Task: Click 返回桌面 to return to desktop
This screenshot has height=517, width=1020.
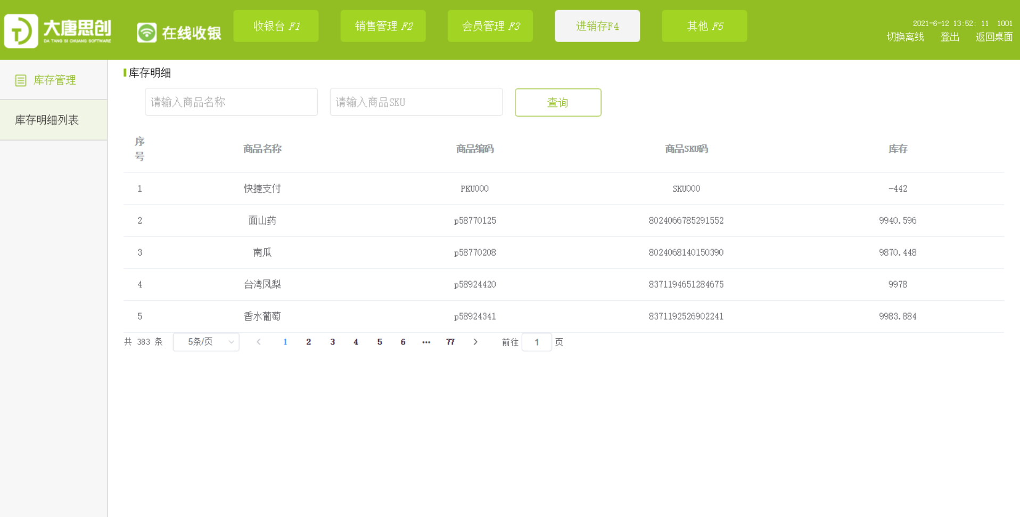Action: point(993,37)
